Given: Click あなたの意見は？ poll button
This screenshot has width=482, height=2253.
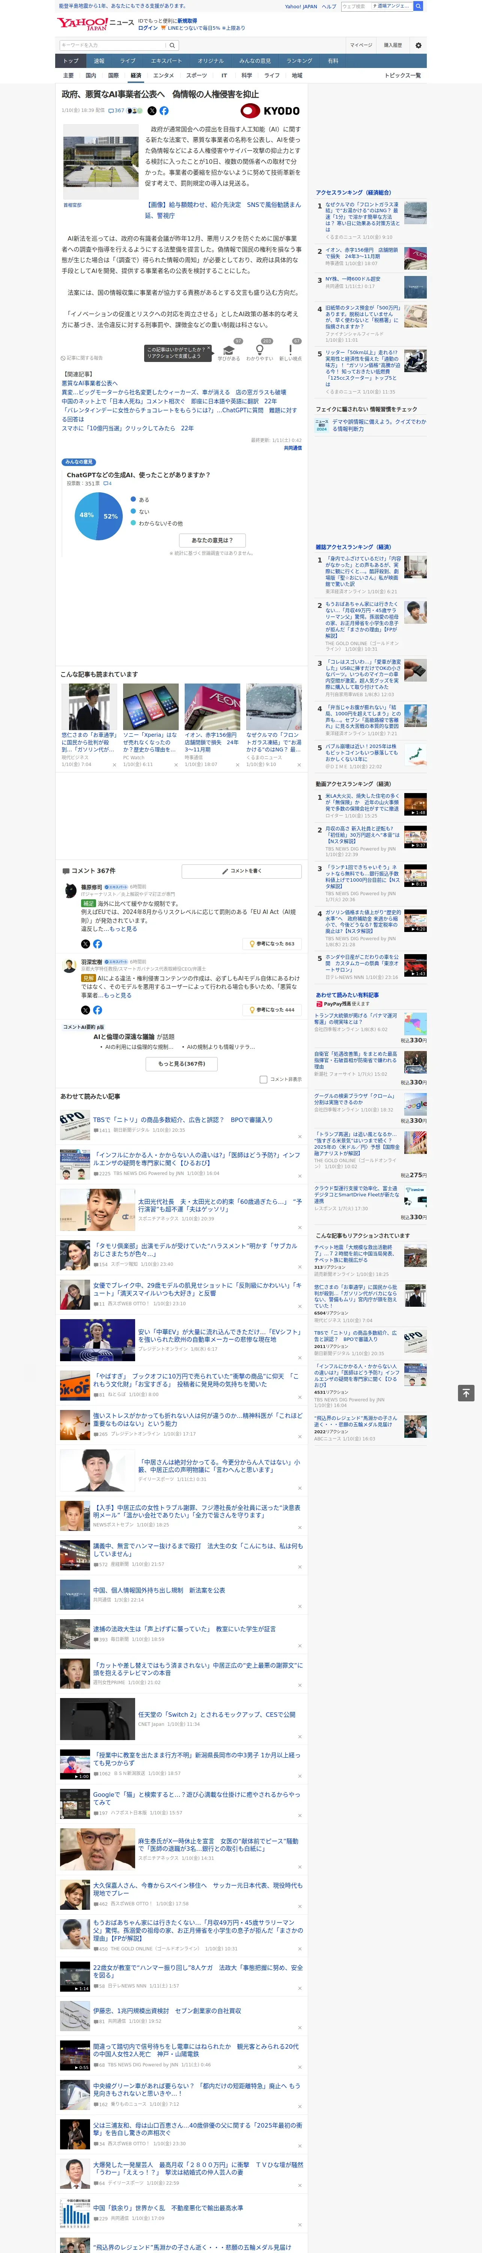Looking at the screenshot, I should point(212,540).
